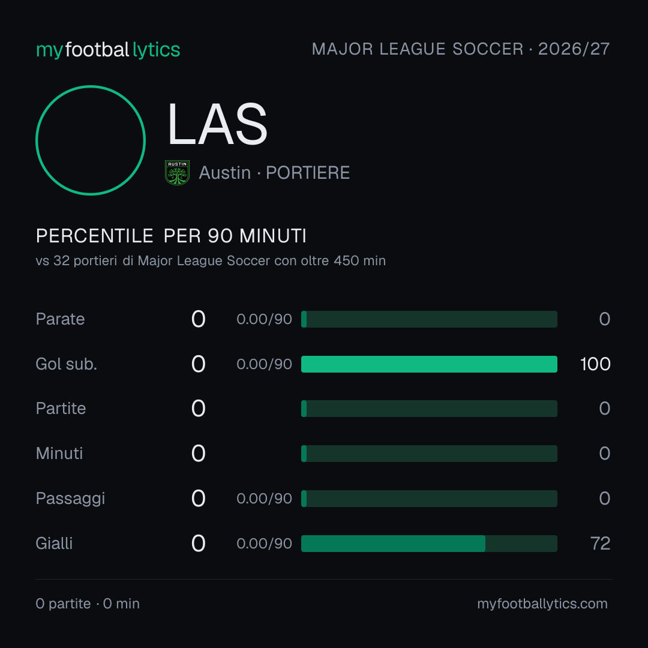Select the Parate stat label

(61, 319)
